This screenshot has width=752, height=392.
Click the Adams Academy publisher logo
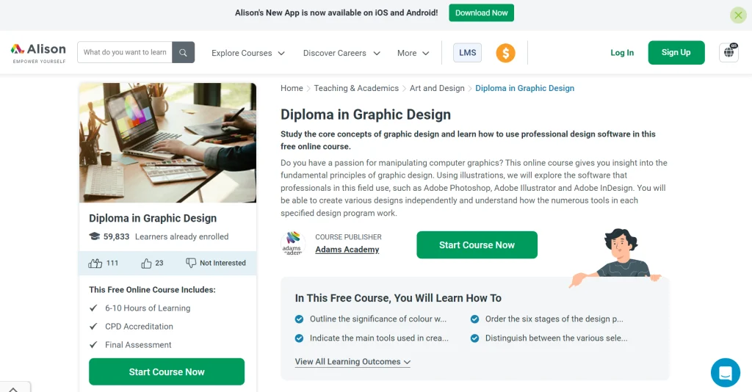tap(292, 244)
